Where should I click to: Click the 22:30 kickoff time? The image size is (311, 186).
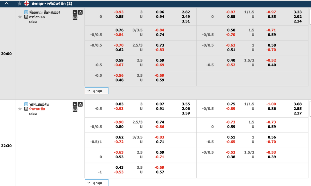click(6, 146)
